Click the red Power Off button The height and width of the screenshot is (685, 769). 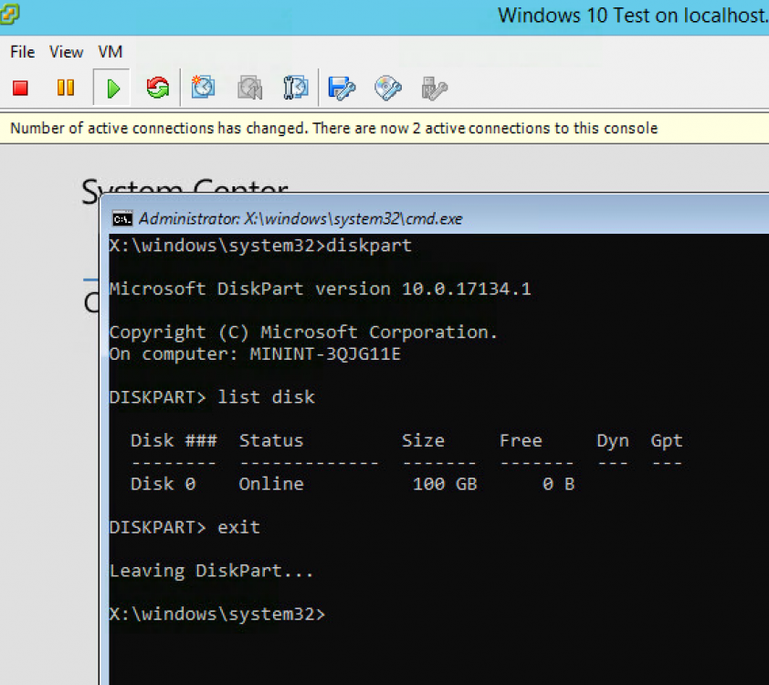(20, 89)
